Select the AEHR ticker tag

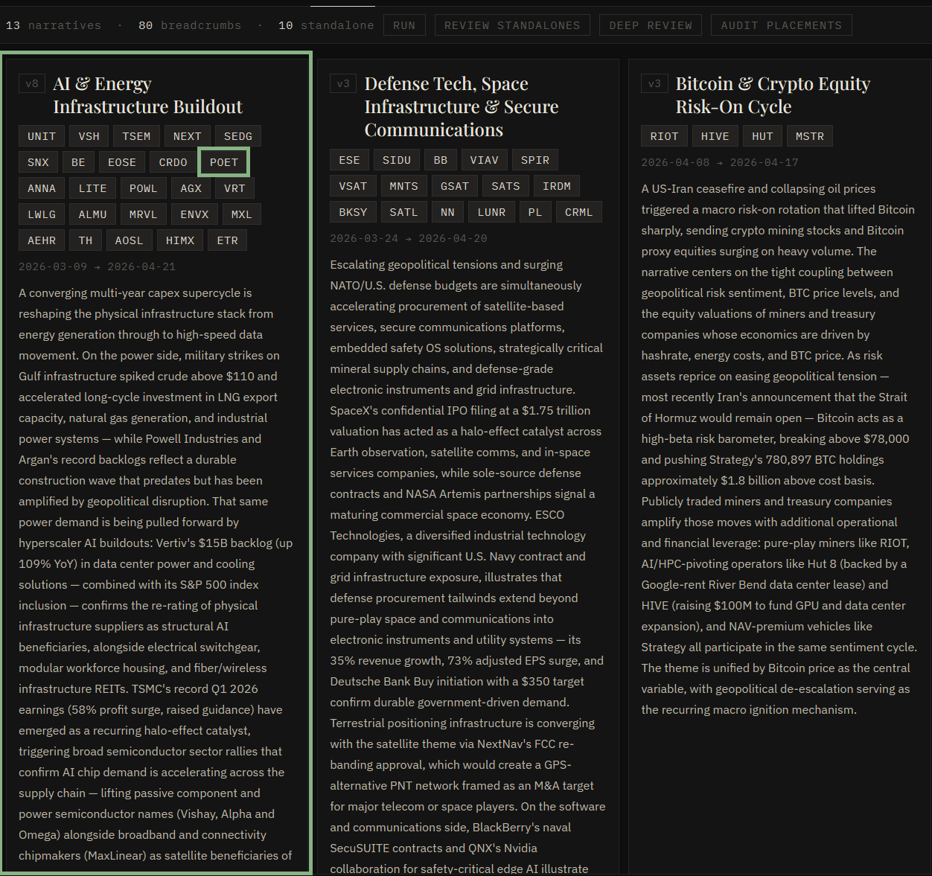point(42,240)
